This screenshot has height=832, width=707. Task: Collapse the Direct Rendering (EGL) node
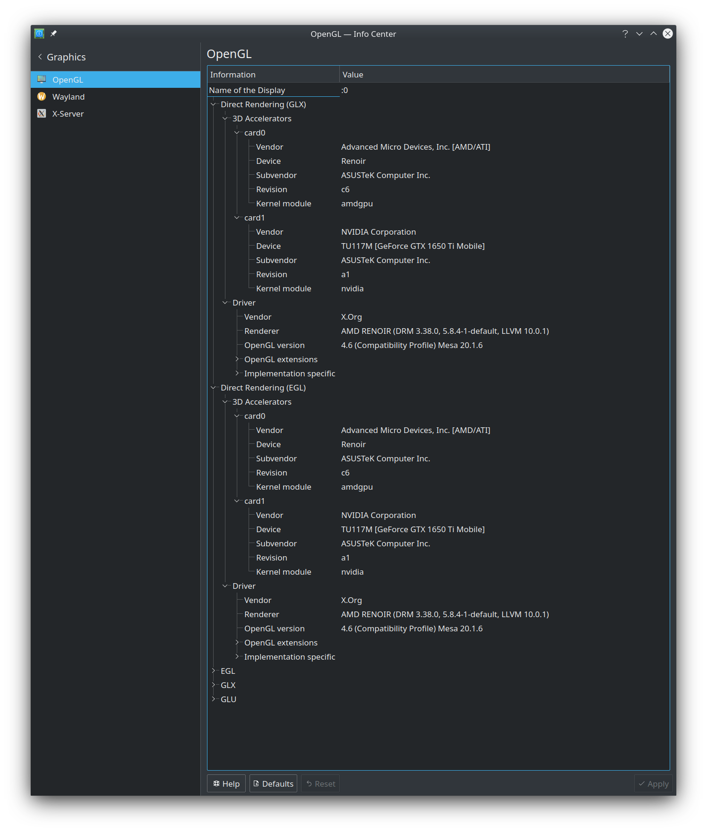[213, 388]
